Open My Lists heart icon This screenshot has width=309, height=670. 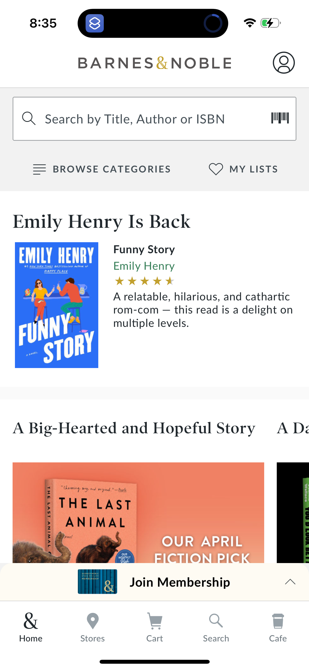click(216, 169)
